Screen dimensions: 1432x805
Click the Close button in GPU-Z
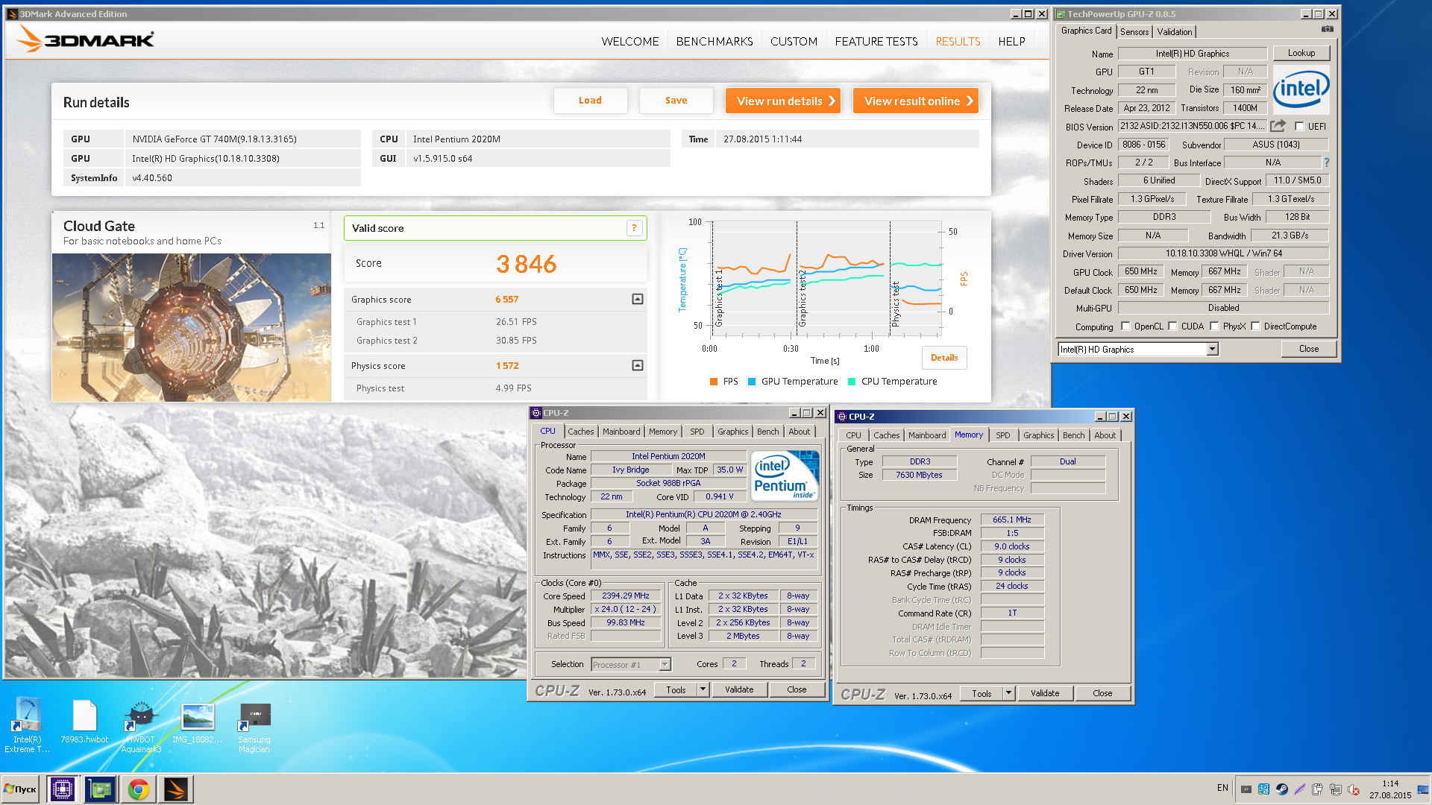pyautogui.click(x=1309, y=349)
